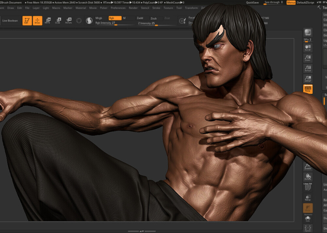Open the Preferences menu
Screen dimensions: 327x233
pyautogui.click(x=118, y=8)
